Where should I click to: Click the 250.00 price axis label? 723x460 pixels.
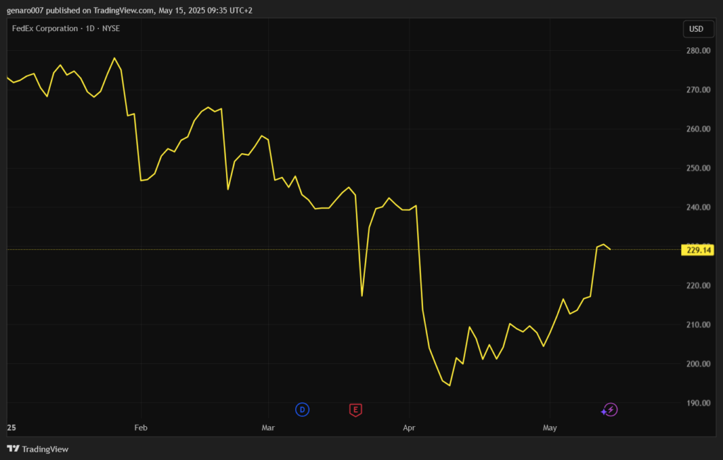696,168
